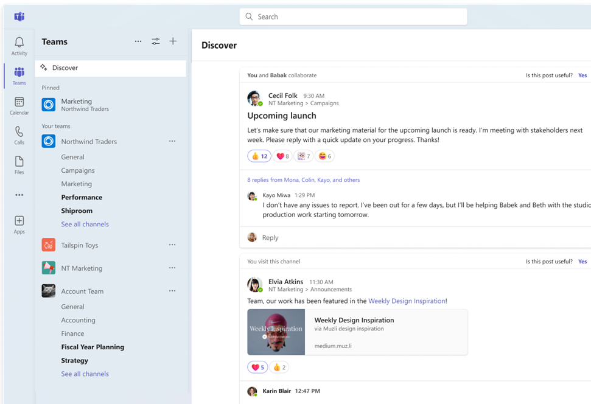The image size is (591, 404).
Task: Open the Calendar from the left rail
Action: click(19, 103)
